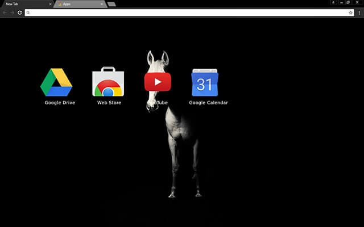Bookmark this page with the star icon
The width and height of the screenshot is (364, 227).
tap(350, 12)
